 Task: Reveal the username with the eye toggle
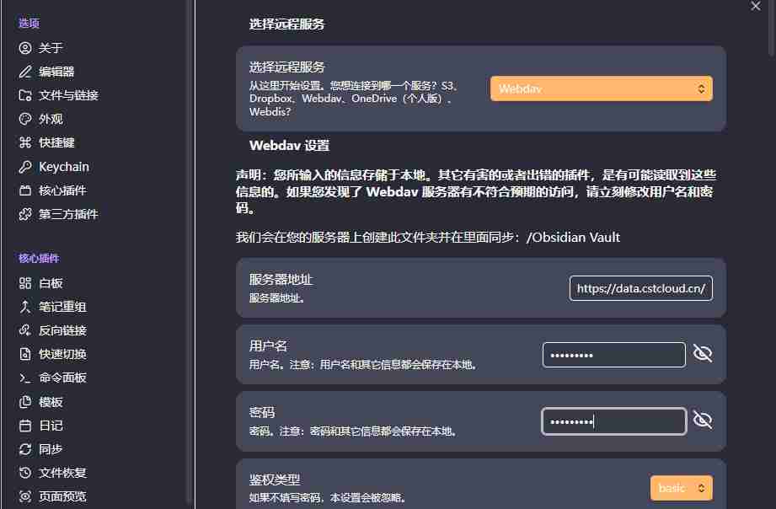tap(704, 354)
